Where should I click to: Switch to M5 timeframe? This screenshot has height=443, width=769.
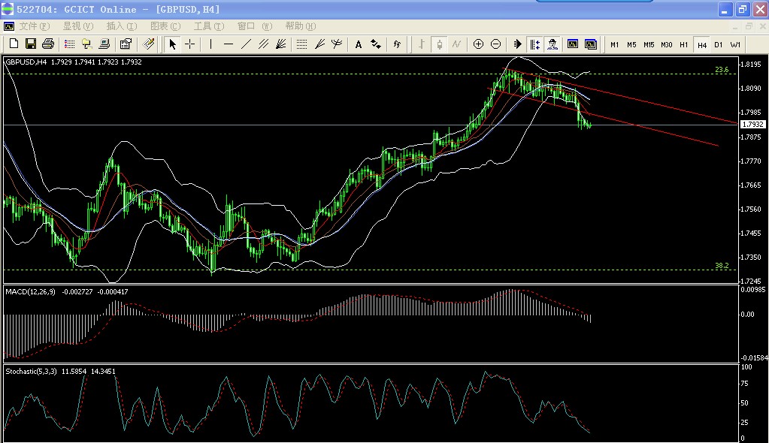point(631,44)
